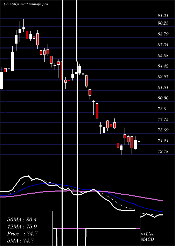Image resolution: width=175 pixels, height=246 pixels.
Task: Click the 85.88 price level label
Action: point(163,55)
